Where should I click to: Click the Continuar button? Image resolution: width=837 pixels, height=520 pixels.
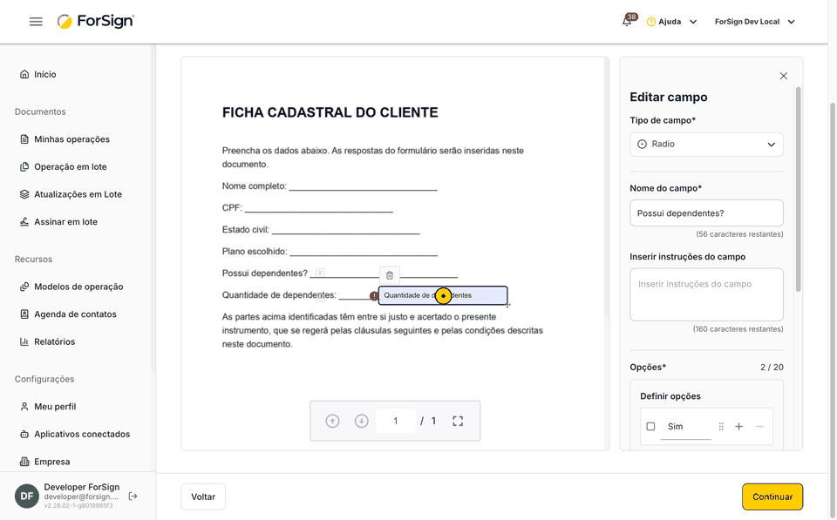point(772,496)
